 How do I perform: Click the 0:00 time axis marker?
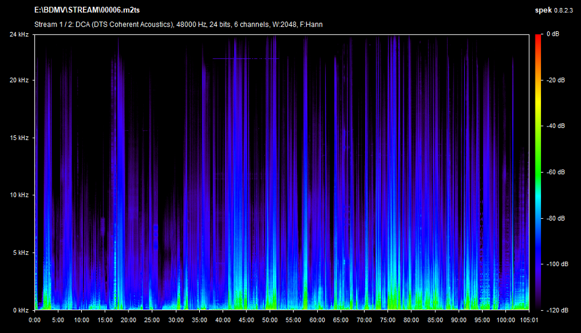pyautogui.click(x=35, y=319)
